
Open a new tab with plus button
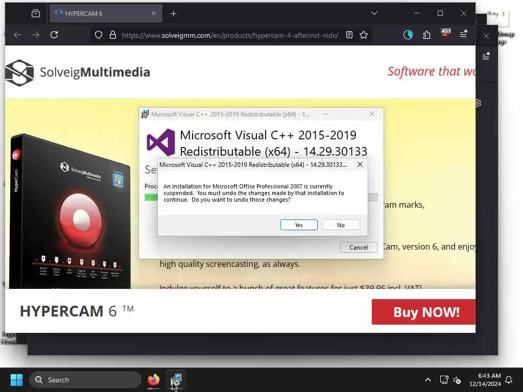tap(174, 13)
